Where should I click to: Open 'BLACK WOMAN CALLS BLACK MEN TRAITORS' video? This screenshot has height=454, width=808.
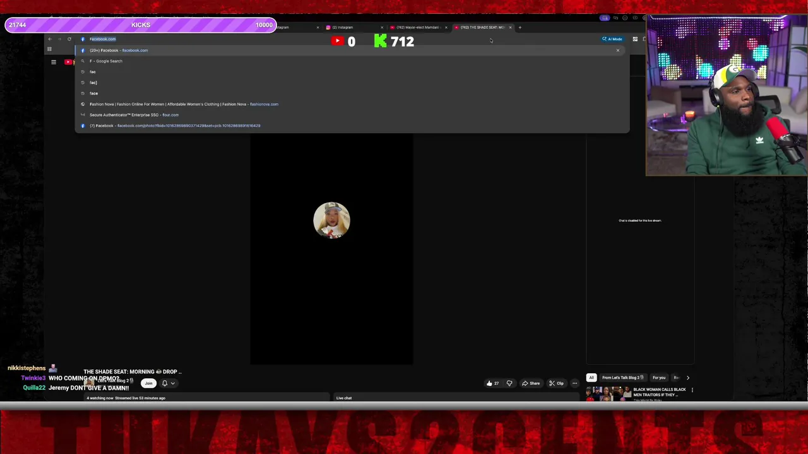pyautogui.click(x=659, y=392)
